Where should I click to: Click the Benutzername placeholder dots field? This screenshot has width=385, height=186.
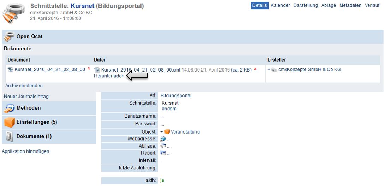[162, 117]
